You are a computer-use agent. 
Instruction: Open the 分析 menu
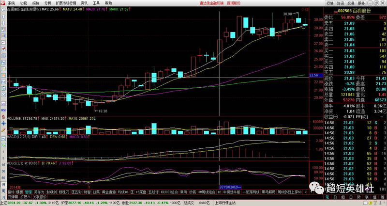point(48,3)
